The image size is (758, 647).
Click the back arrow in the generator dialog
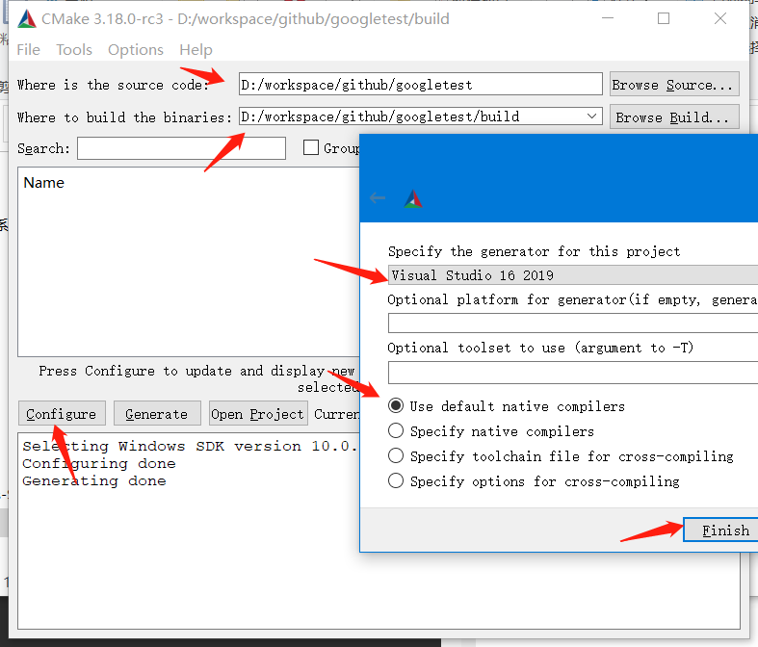click(377, 197)
